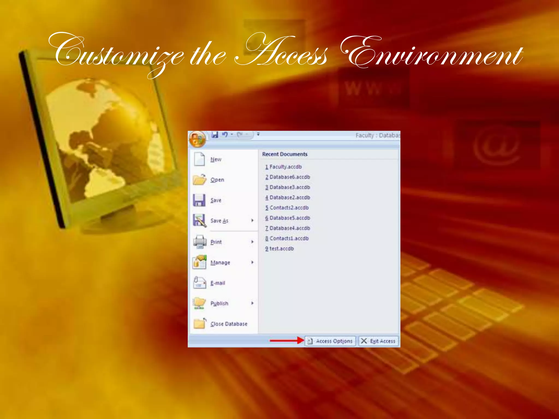Viewport: 559px width, 419px height.
Task: Click the Undo icon in Quick Access Toolbar
Action: tap(225, 134)
